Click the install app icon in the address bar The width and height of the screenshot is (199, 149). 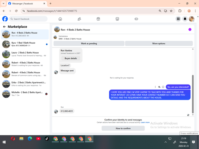tap(166, 11)
